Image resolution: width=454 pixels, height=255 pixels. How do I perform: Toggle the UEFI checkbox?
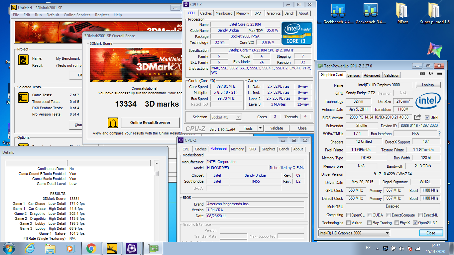click(427, 118)
